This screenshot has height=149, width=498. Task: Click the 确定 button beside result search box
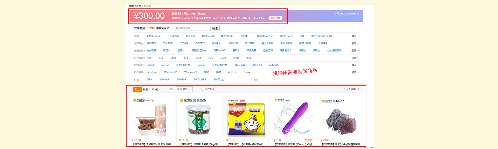pos(215,28)
